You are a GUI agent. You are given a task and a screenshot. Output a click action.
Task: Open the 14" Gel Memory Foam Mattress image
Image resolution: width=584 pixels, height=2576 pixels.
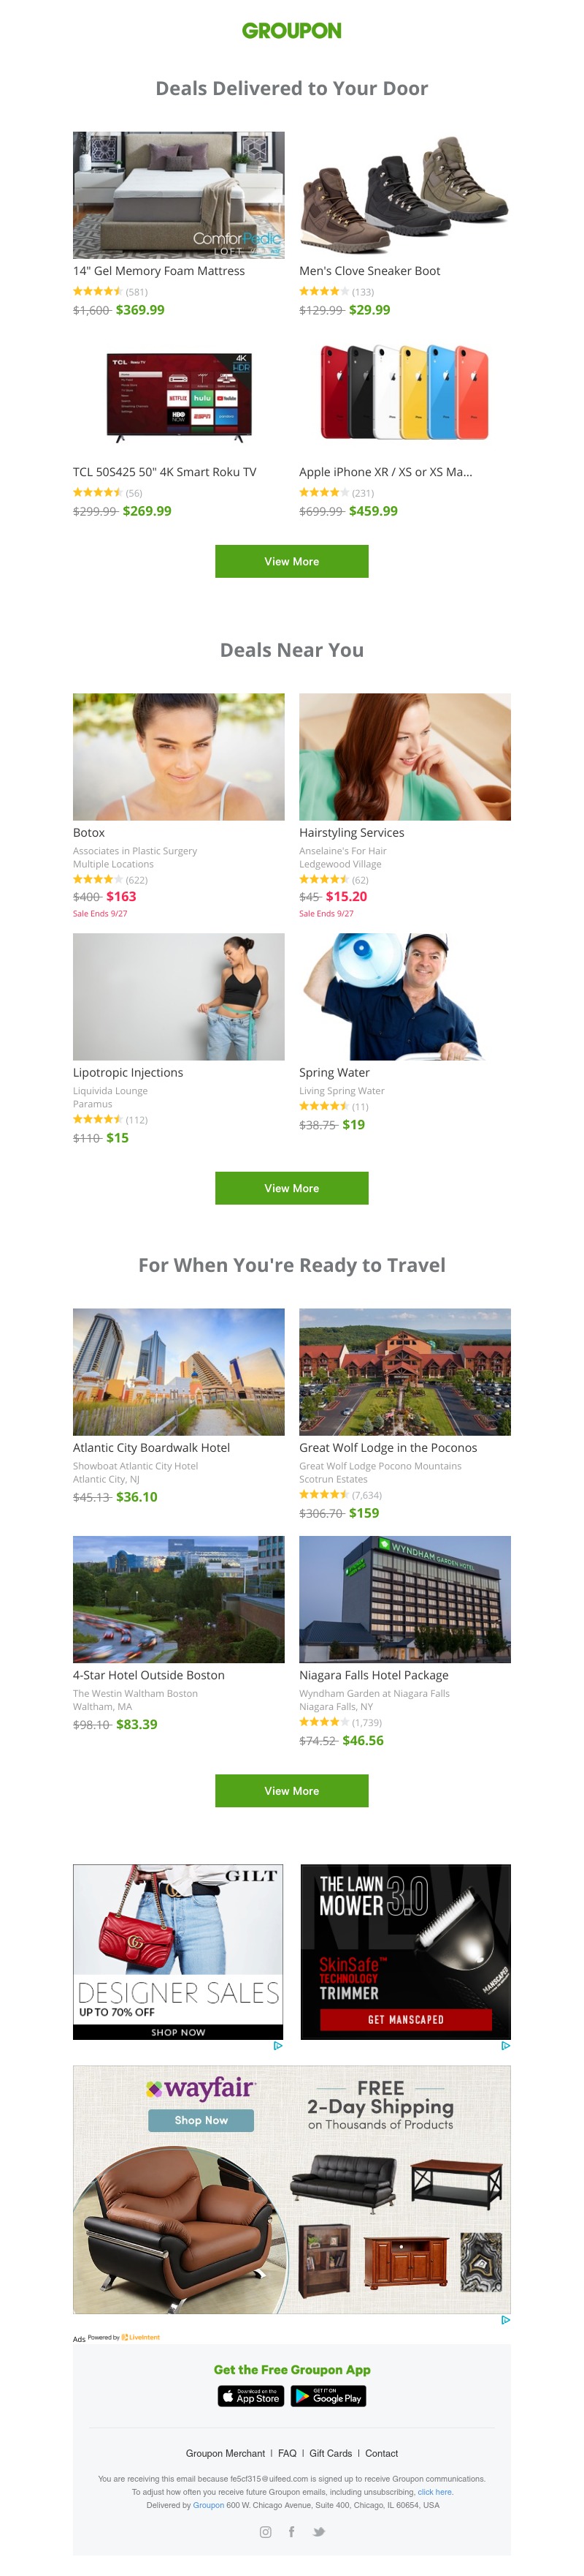tap(179, 195)
